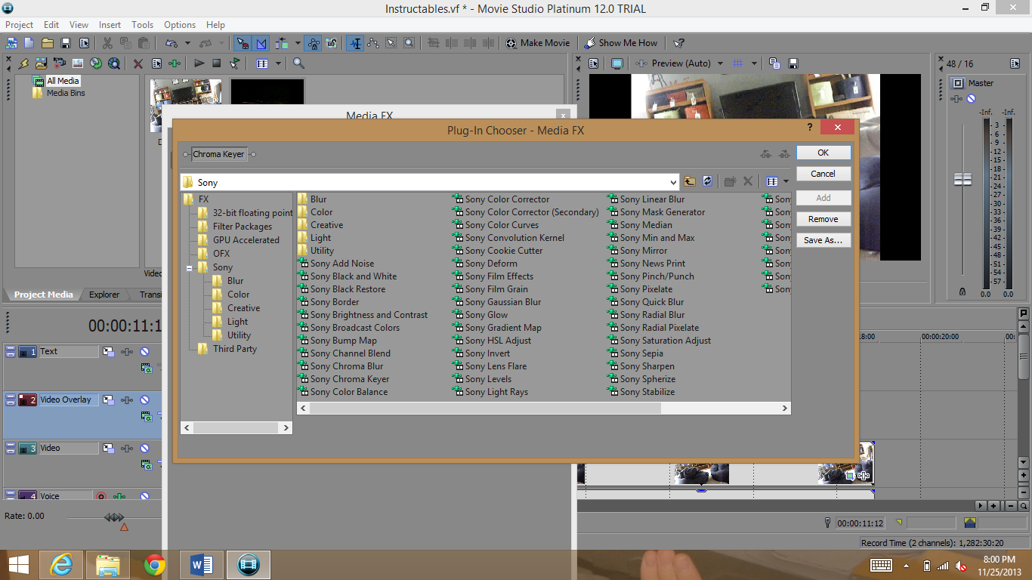Open the Edit menu
Screen dimensions: 1032x580
click(51, 25)
